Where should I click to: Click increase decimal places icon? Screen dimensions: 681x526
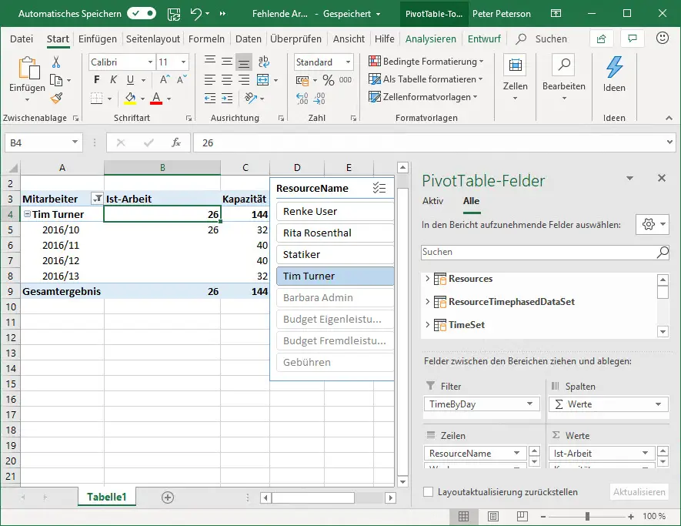pos(302,99)
